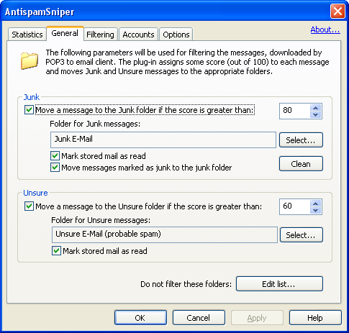
Task: Close the AntispamSniper dialog window
Action: [x=337, y=12]
